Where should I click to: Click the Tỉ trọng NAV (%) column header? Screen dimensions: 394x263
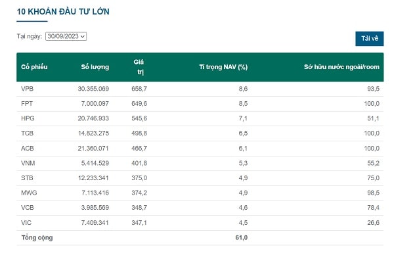[x=223, y=67]
